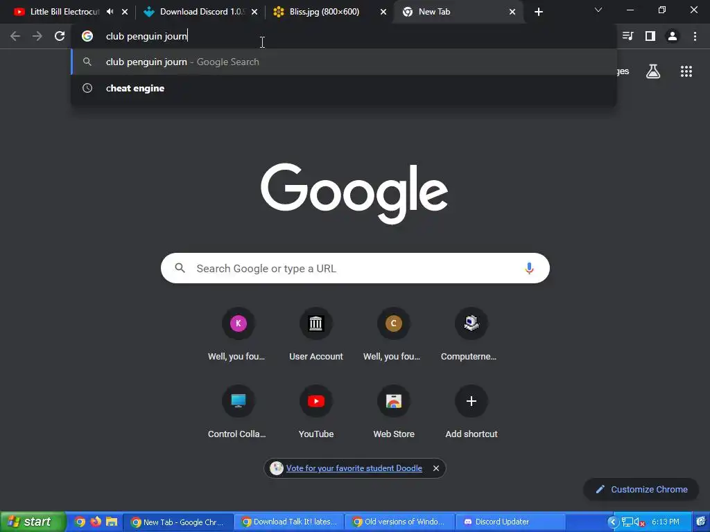
Task: Switch to Old versions of Windows taskbar item
Action: (400, 522)
